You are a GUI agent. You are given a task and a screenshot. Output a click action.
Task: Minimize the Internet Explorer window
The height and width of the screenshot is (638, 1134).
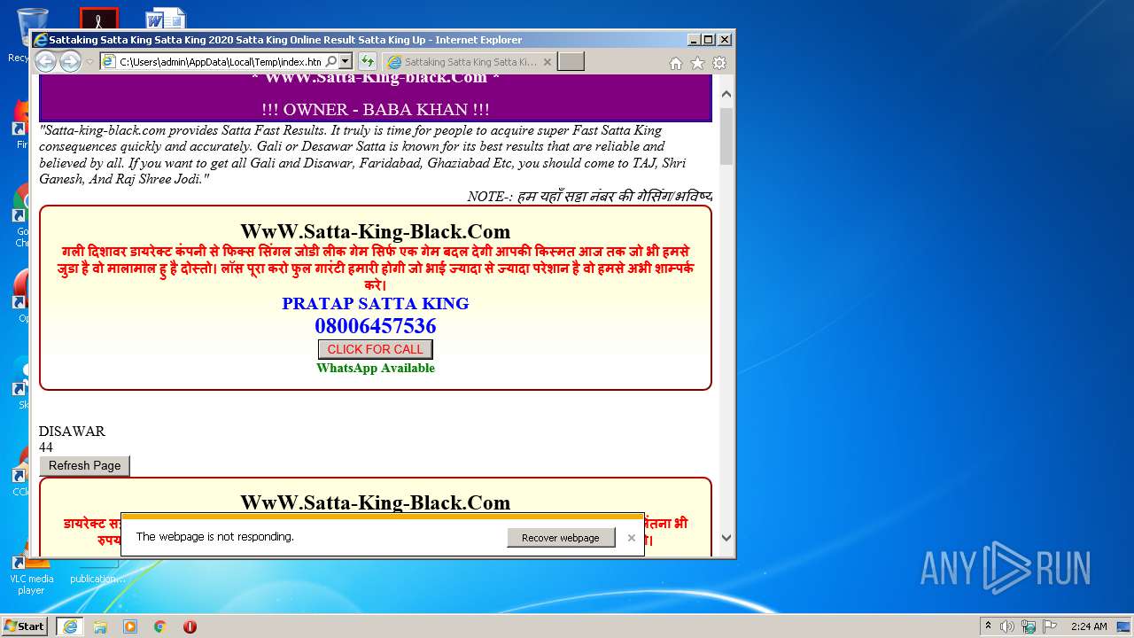(693, 40)
